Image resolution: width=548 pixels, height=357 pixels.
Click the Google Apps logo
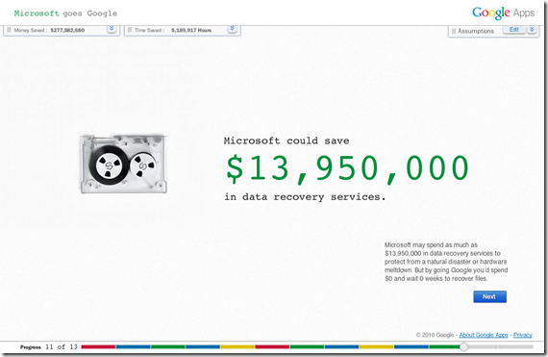coord(503,13)
